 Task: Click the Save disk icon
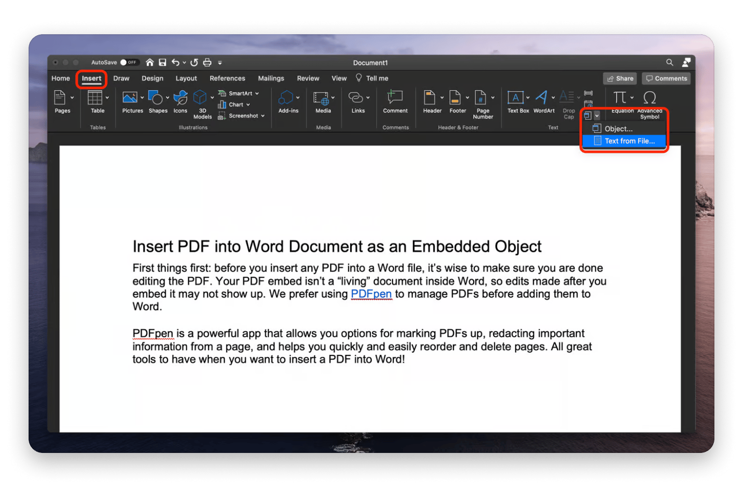click(x=162, y=62)
